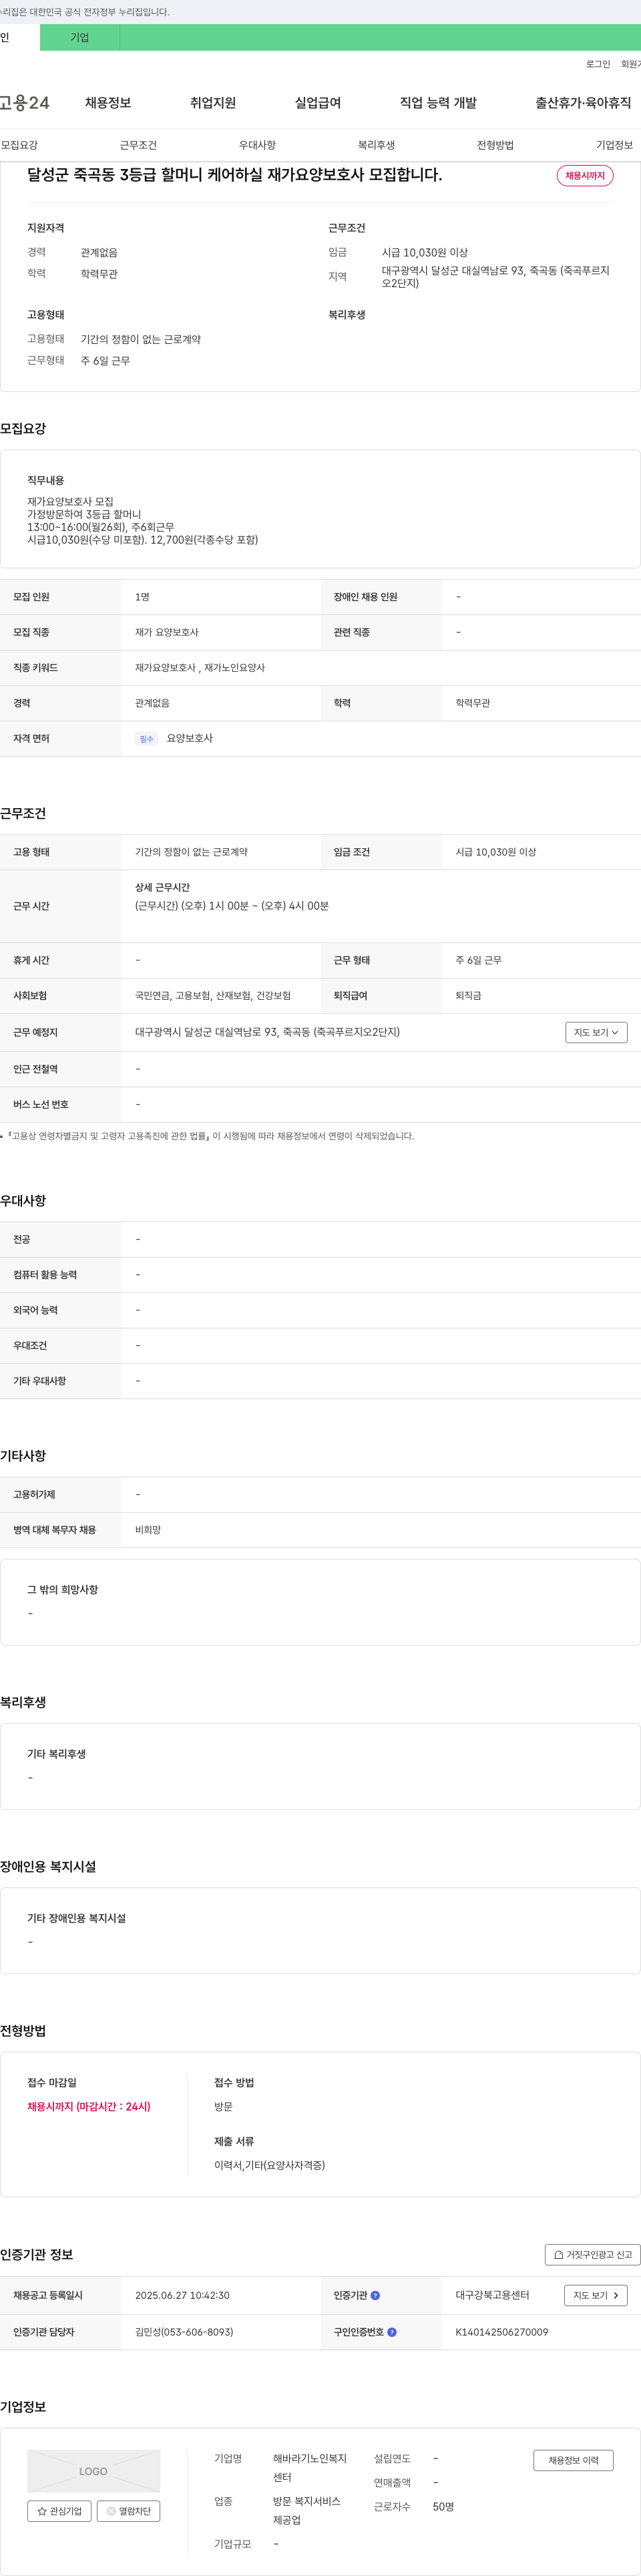Open the 취업지원 main menu
Viewport: 641px width, 2576px height.
pyautogui.click(x=213, y=103)
